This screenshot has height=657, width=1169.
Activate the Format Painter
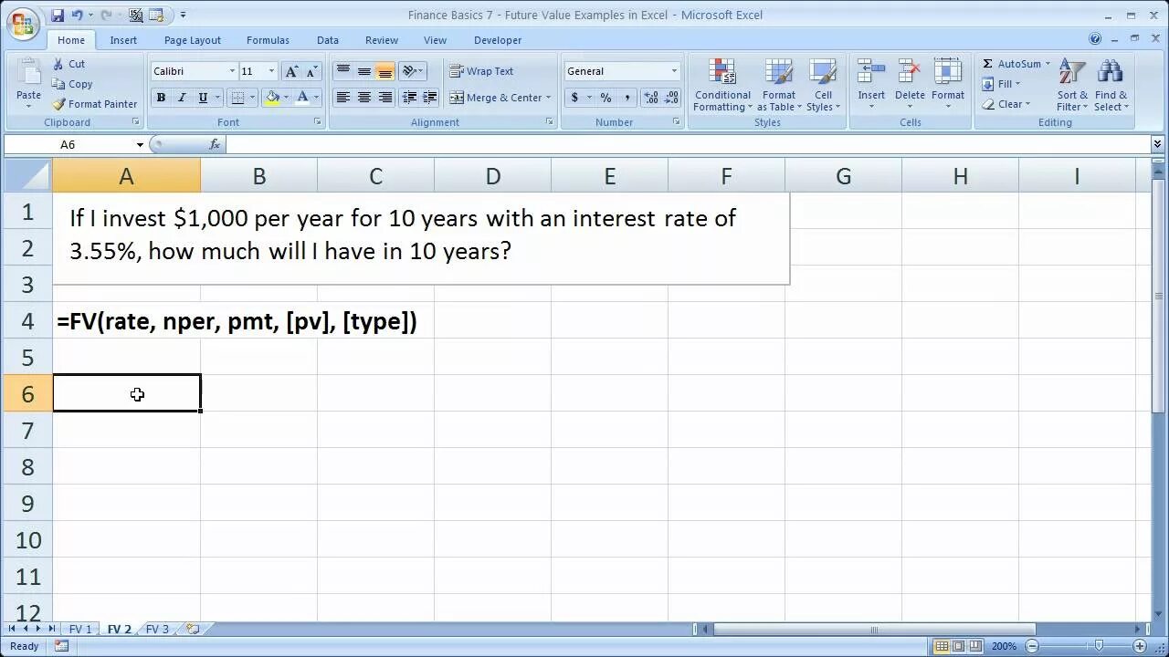95,104
